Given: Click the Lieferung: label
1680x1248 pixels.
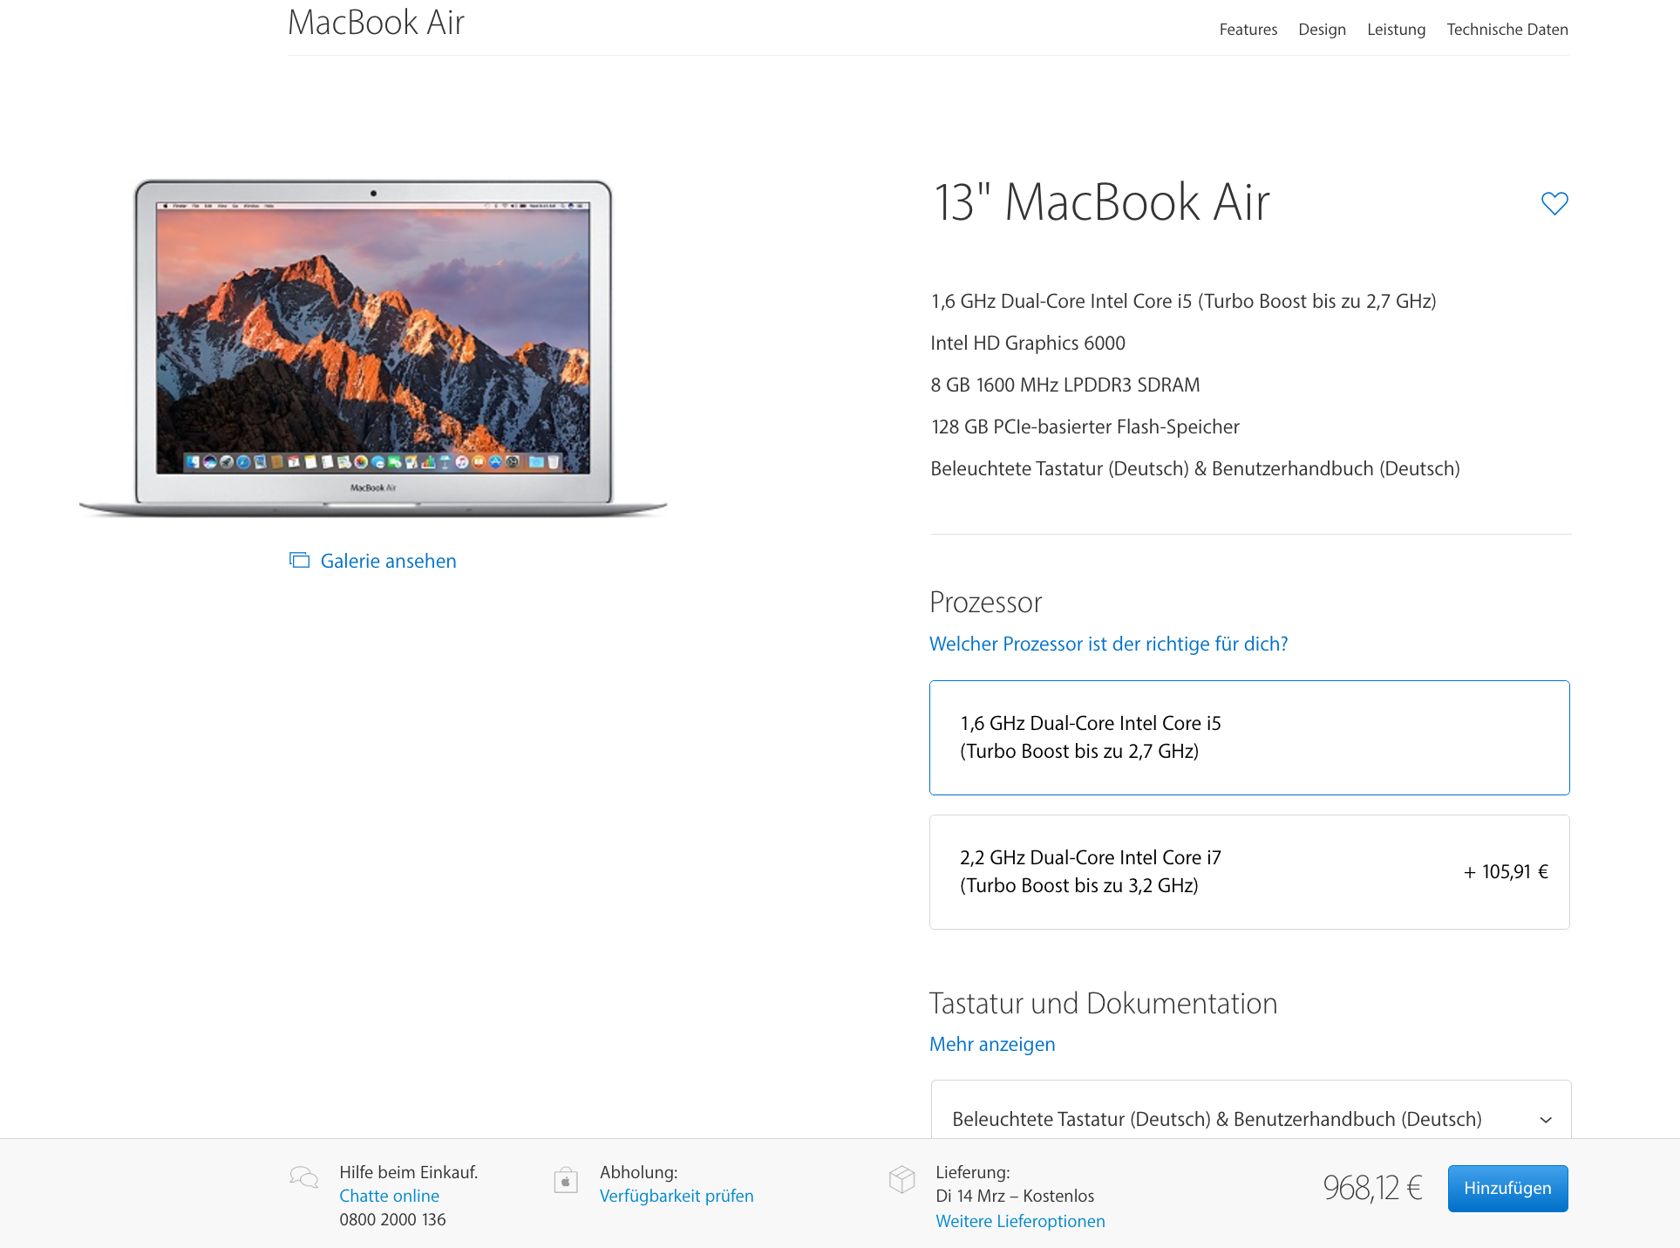Looking at the screenshot, I should pyautogui.click(x=973, y=1172).
